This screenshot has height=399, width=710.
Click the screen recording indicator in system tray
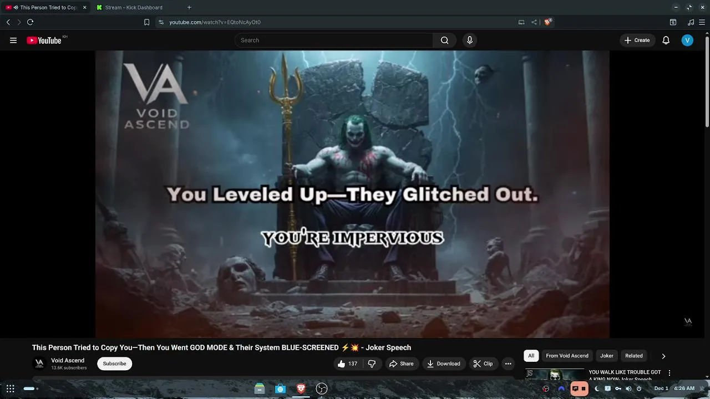(579, 388)
